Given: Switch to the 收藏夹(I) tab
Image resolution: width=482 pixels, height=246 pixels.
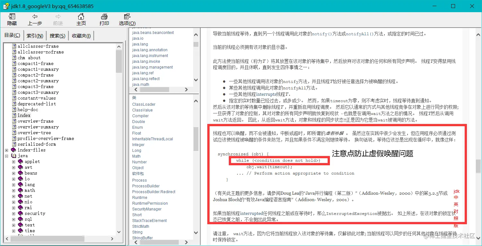Looking at the screenshot, I should (x=81, y=36).
